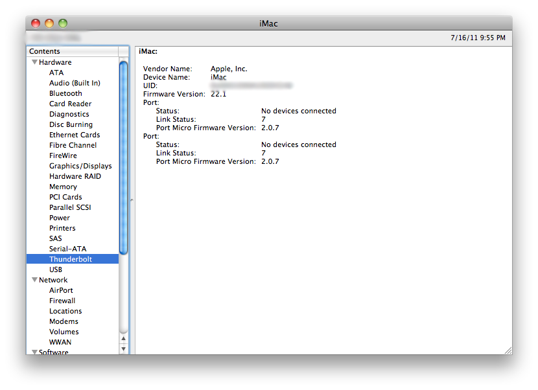
Task: Open the USB hardware entry
Action: 56,270
